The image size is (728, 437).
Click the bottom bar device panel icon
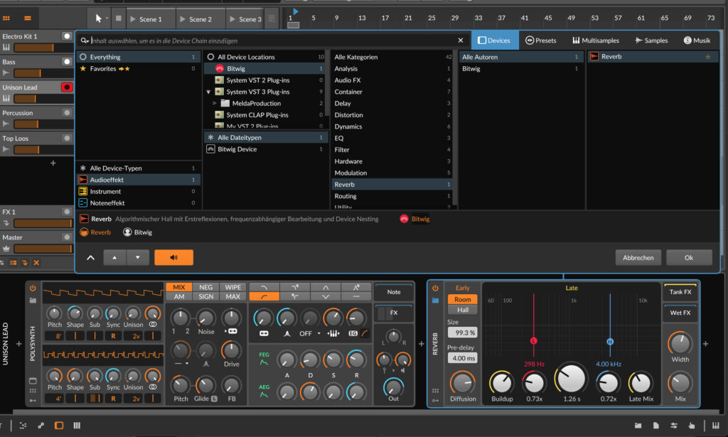coord(59,426)
